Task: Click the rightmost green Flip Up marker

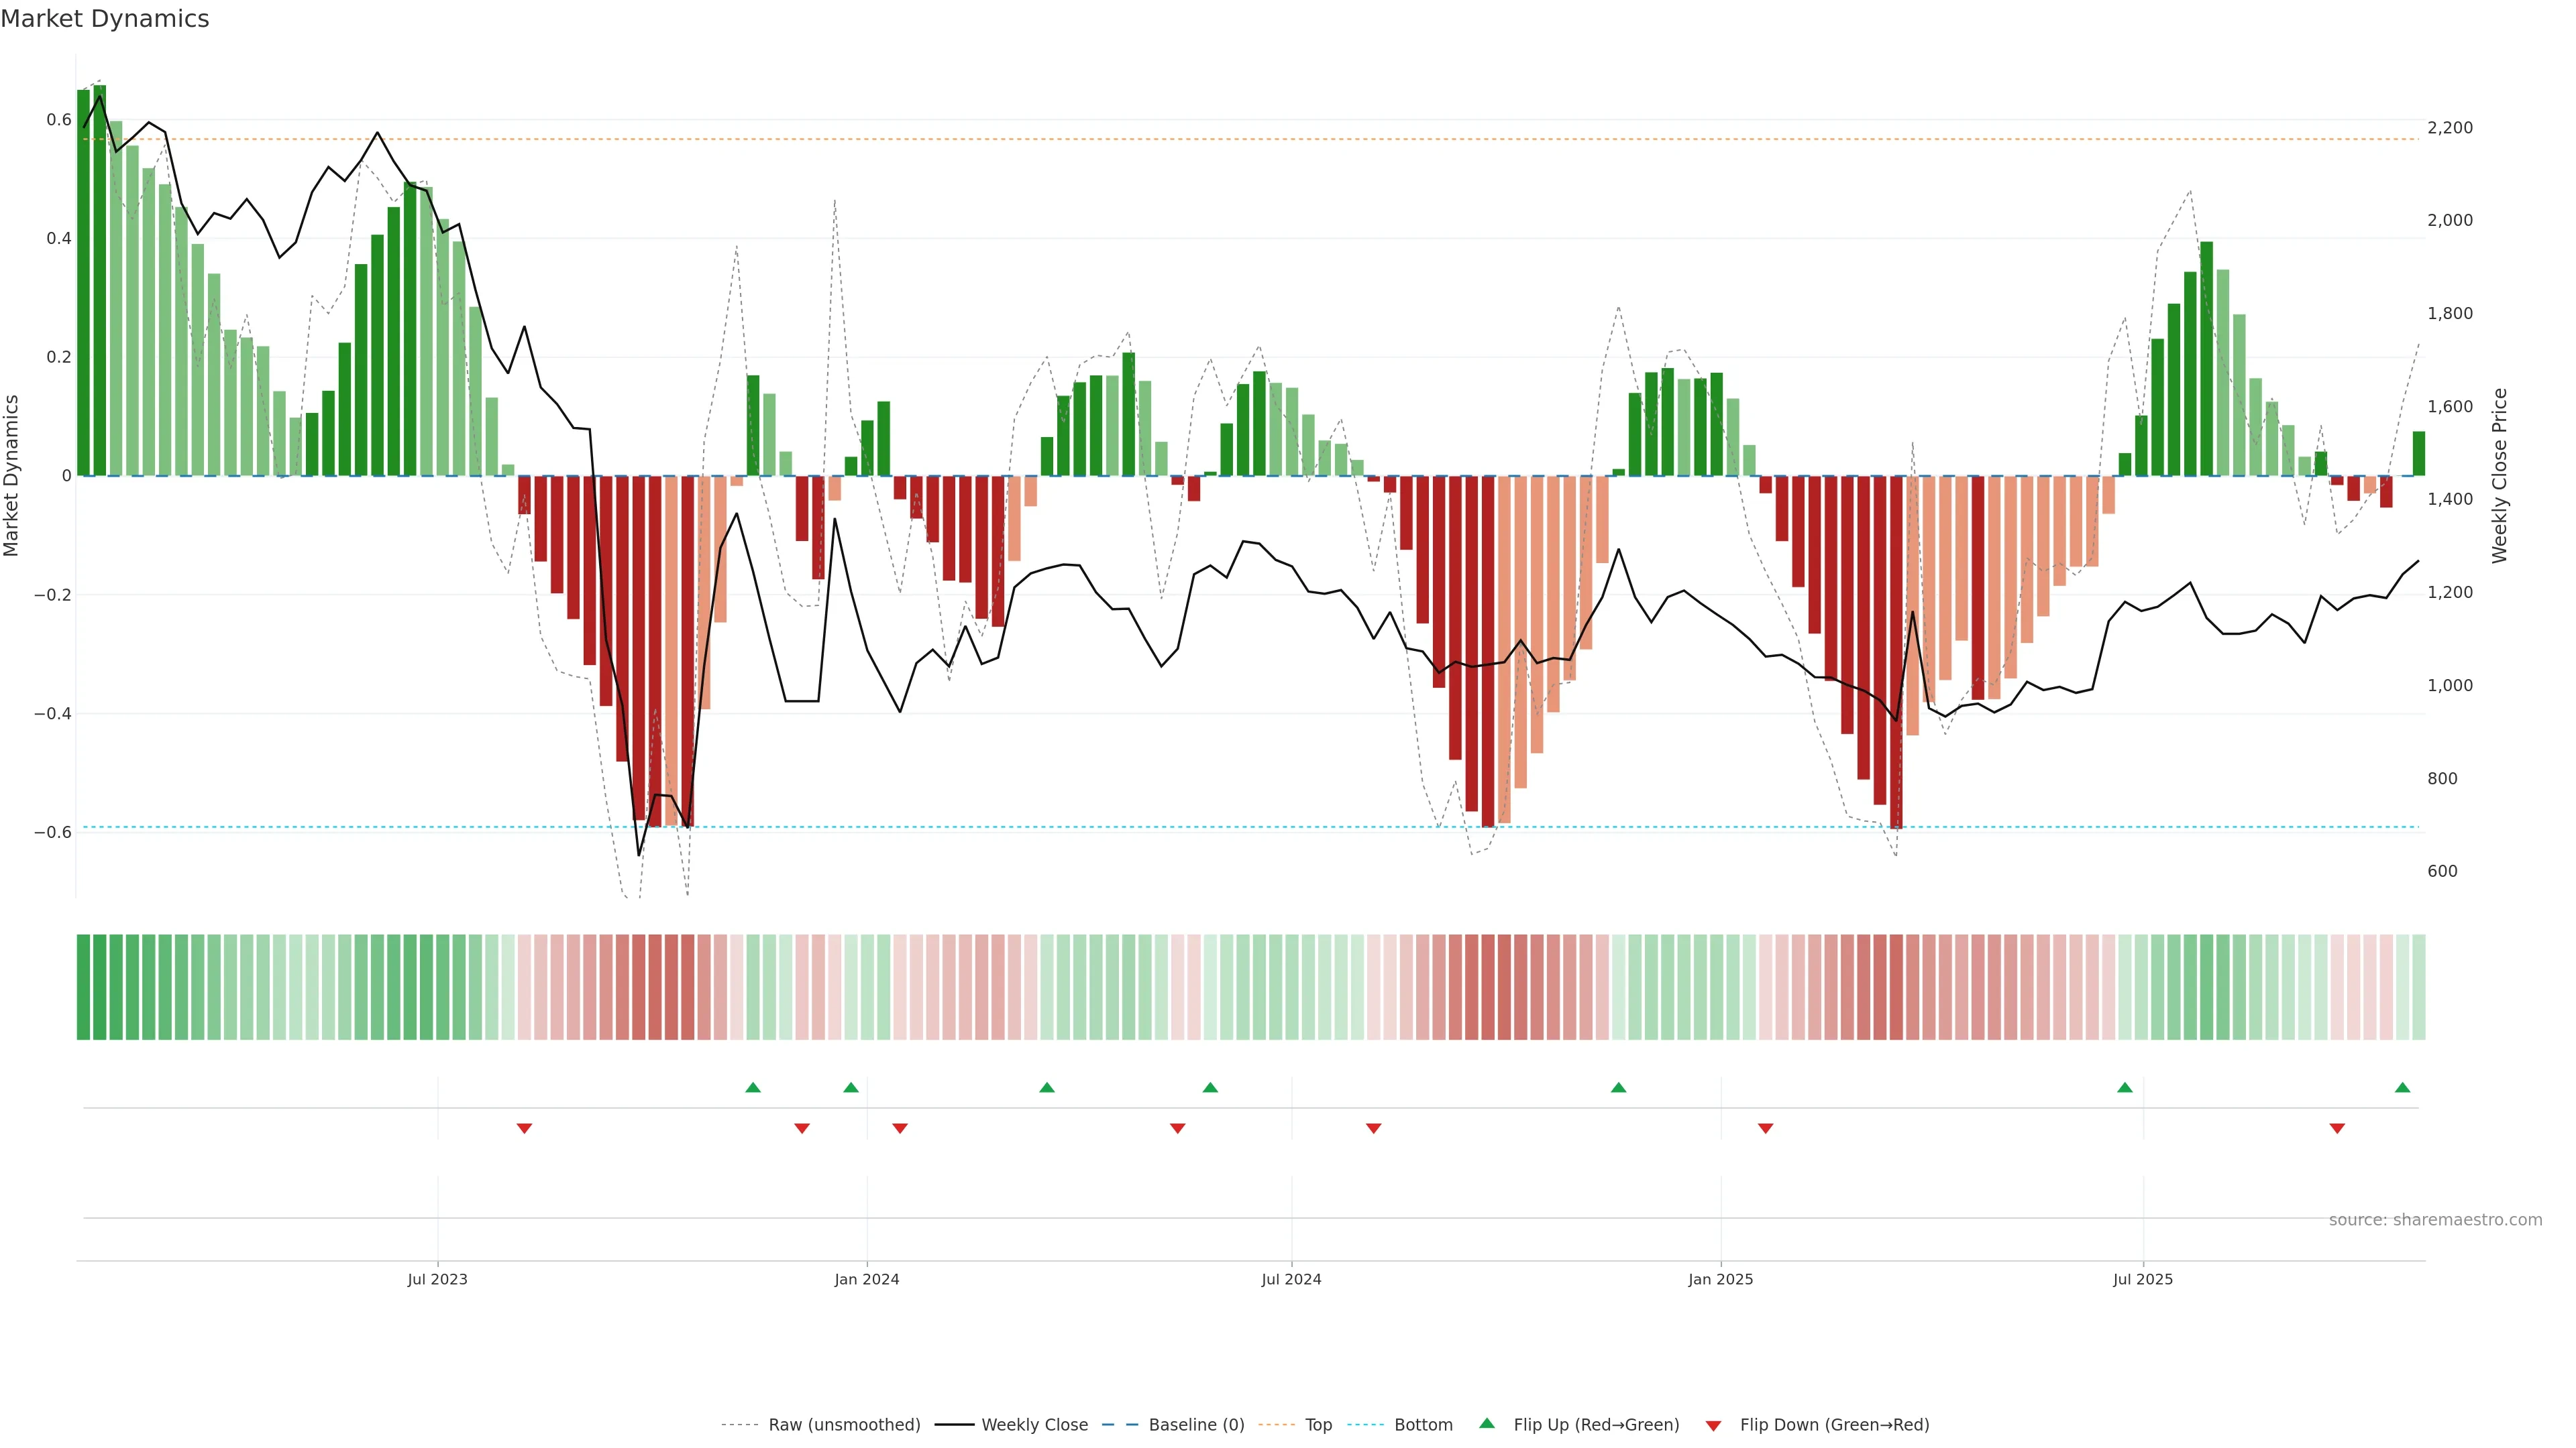Action: coord(2402,1087)
